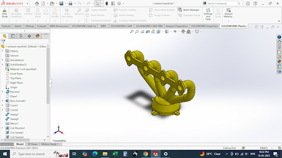
Task: Click the Rebuild traffic light icon
Action: pos(107,3)
